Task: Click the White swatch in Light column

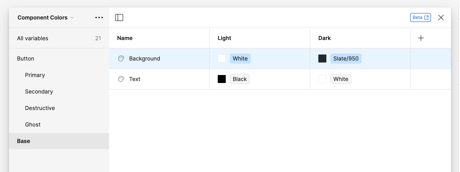Action: coord(222,58)
